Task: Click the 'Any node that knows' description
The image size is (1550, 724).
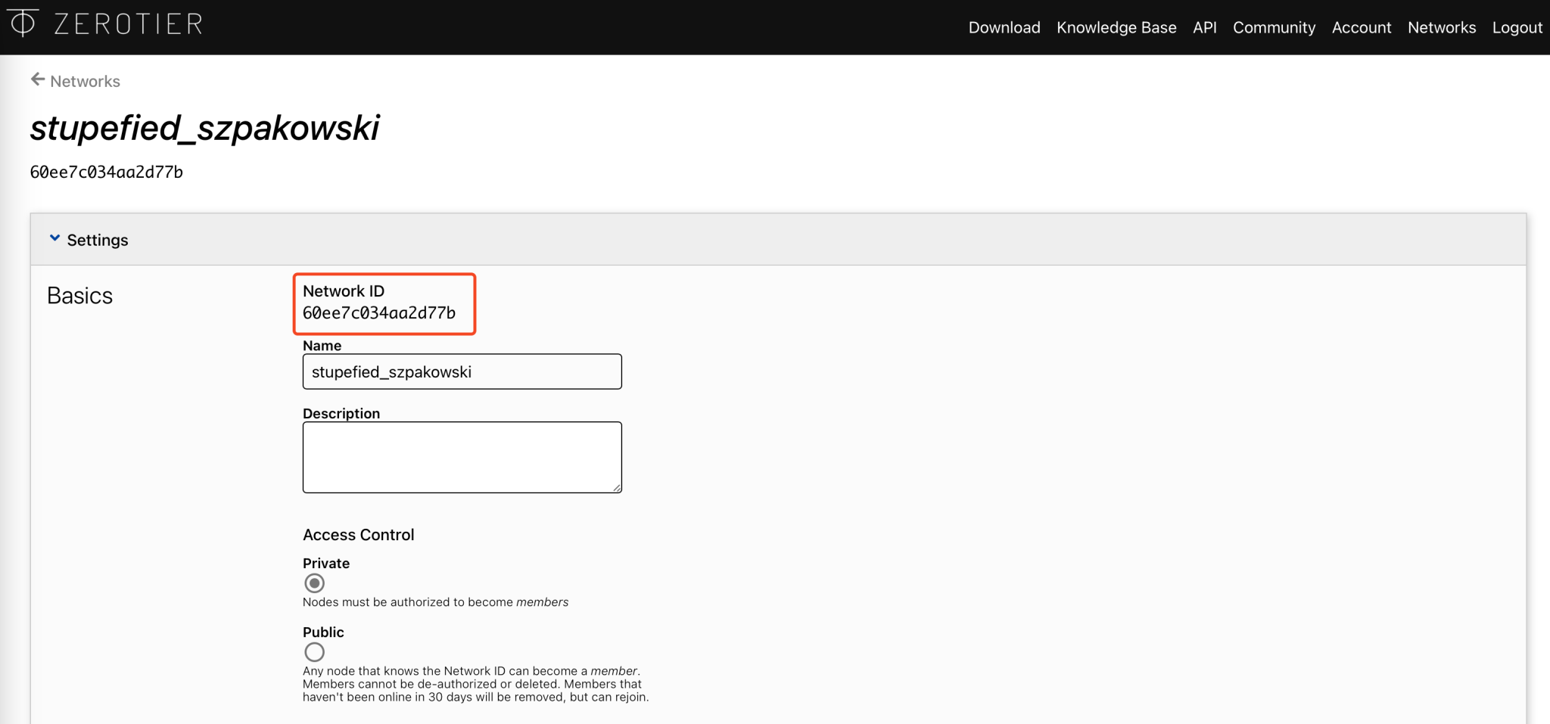Action: (476, 684)
